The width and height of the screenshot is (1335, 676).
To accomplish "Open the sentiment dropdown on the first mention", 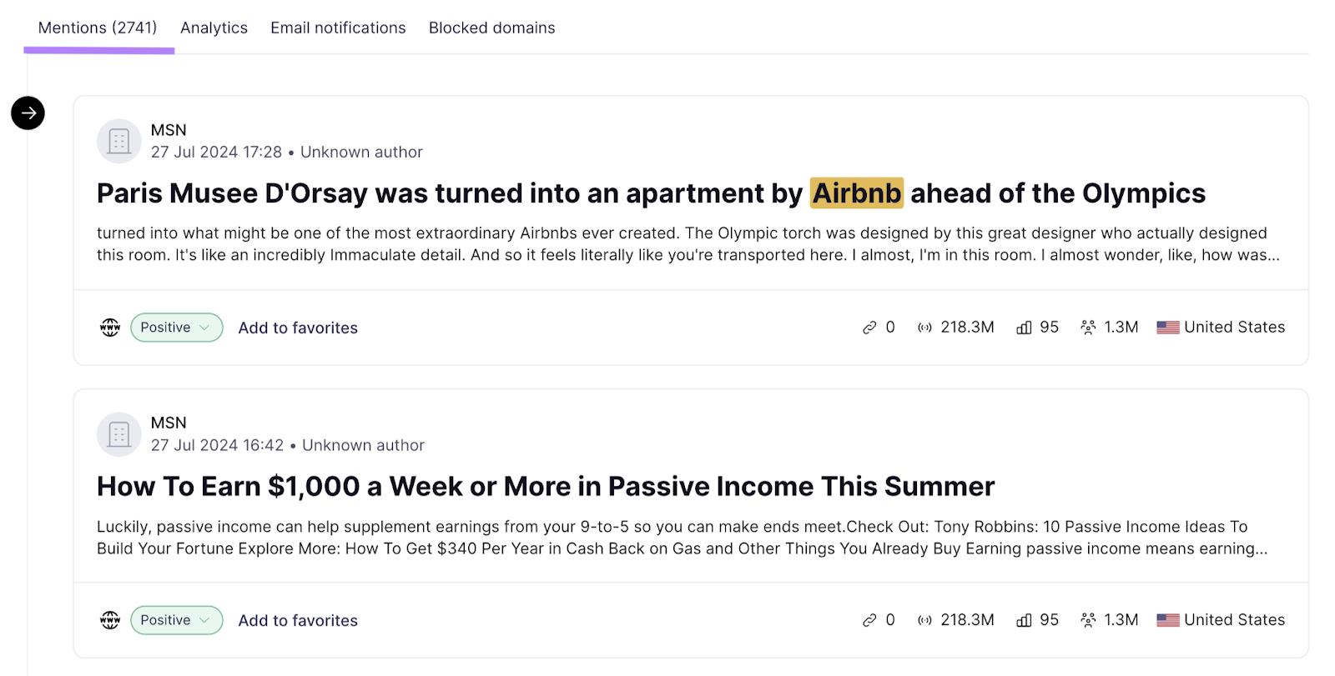I will (204, 327).
